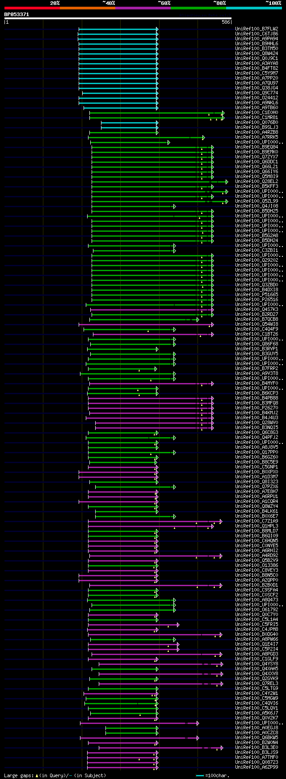Select the UniRef100_A7PP20 label
The height and width of the screenshot is (779, 286).
(x=257, y=78)
